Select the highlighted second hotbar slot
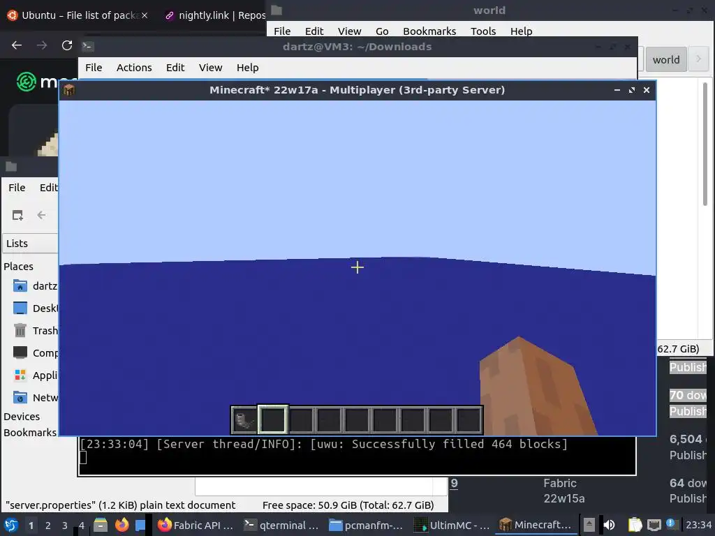 [273, 419]
